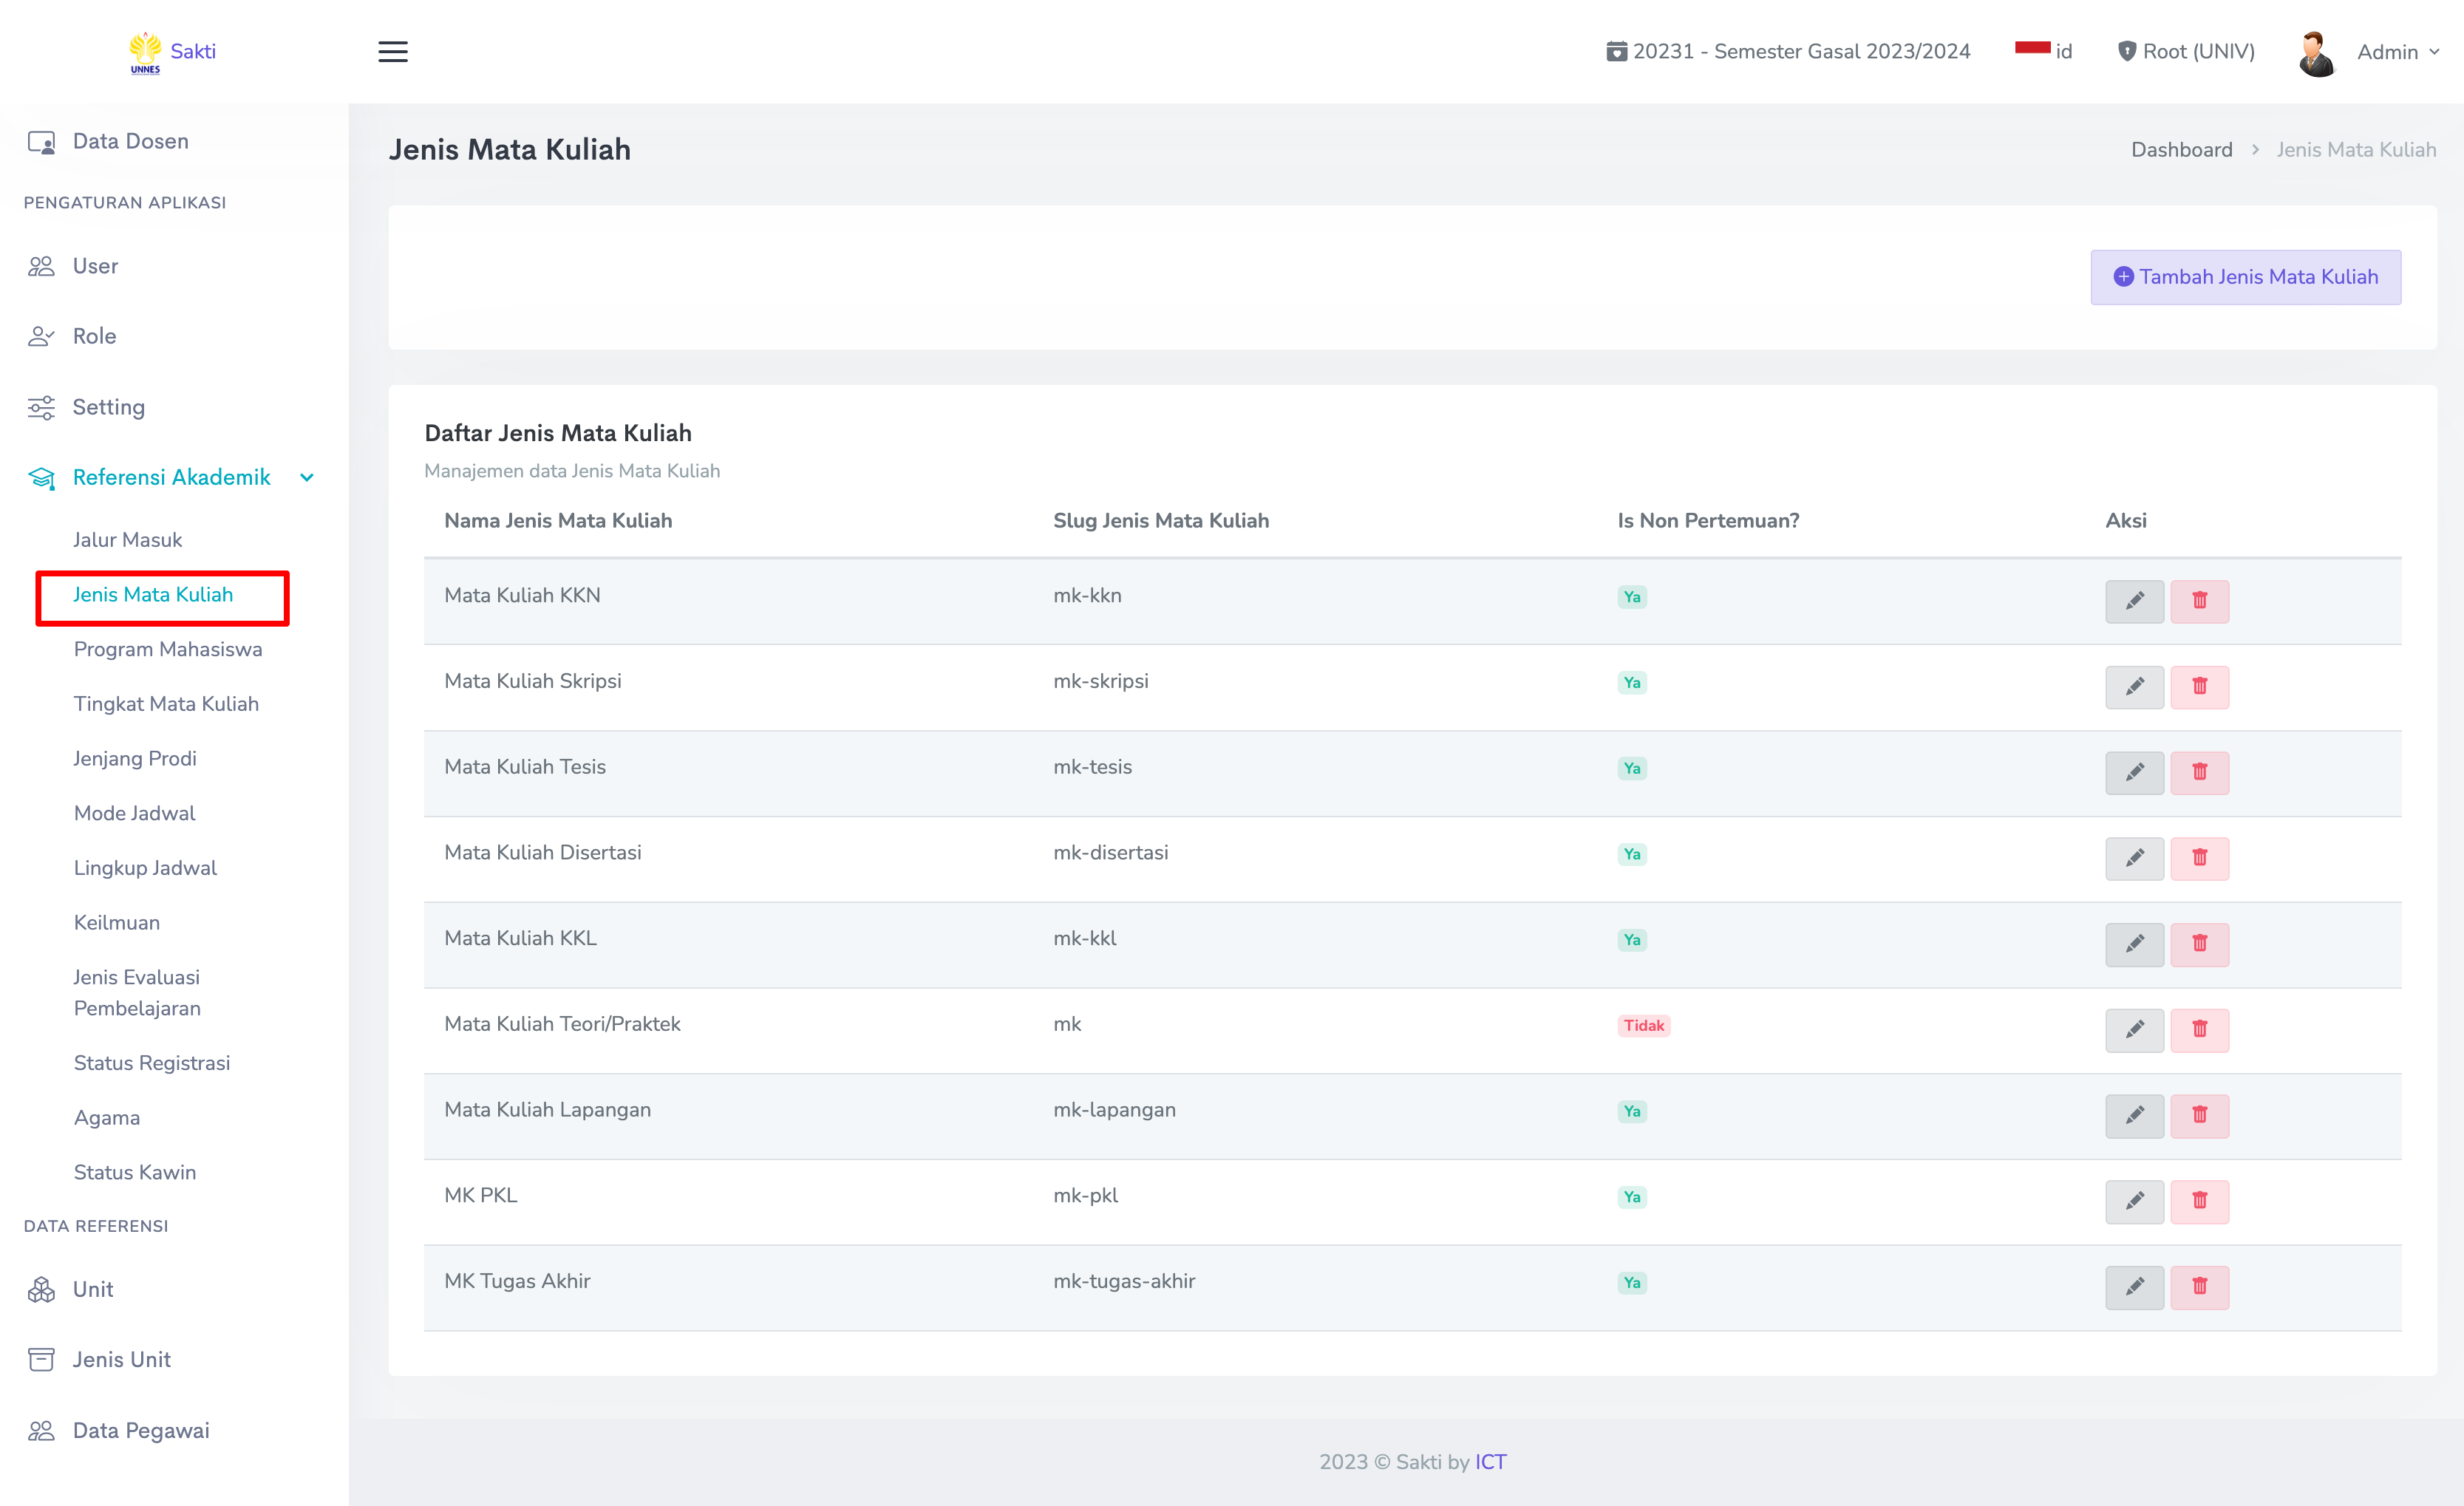Viewport: 2464px width, 1506px height.
Task: Click the Dashboard breadcrumb link
Action: click(x=2181, y=149)
